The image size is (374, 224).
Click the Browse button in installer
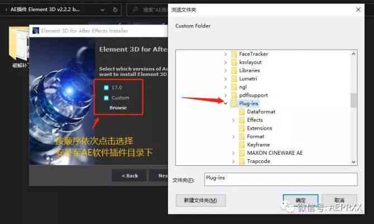[118, 108]
